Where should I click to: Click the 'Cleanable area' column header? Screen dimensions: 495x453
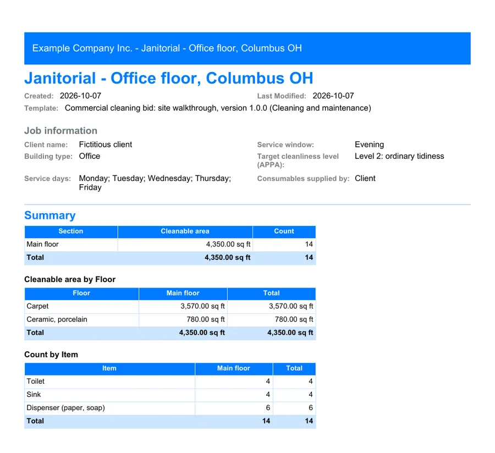tap(185, 231)
